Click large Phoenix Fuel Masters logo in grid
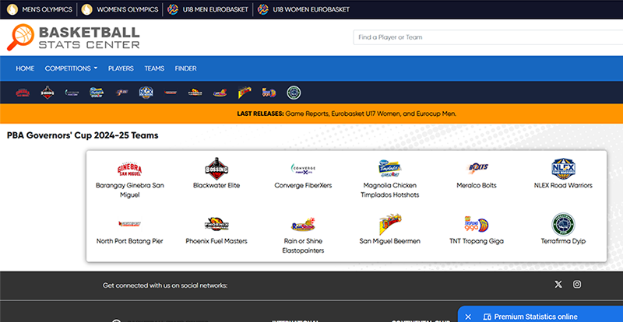623x322 pixels. click(x=216, y=224)
